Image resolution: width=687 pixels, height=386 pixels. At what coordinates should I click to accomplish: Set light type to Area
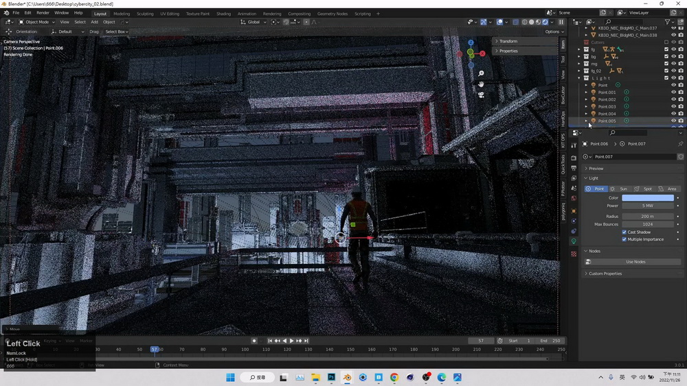point(668,189)
